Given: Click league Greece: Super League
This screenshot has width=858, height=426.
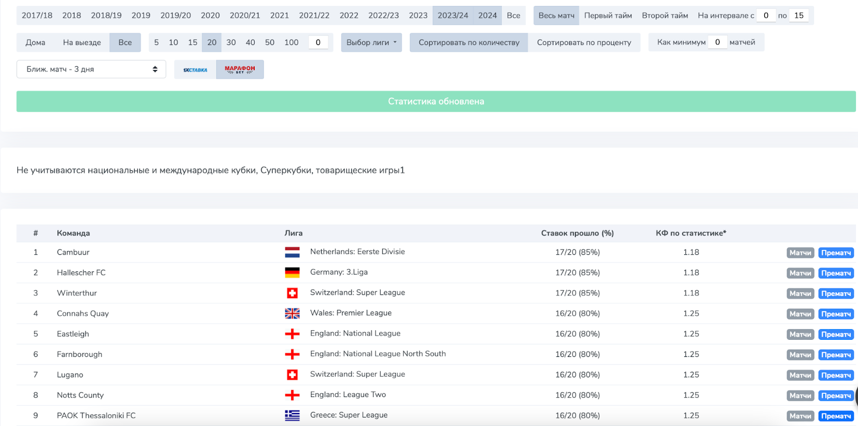Looking at the screenshot, I should click(349, 415).
